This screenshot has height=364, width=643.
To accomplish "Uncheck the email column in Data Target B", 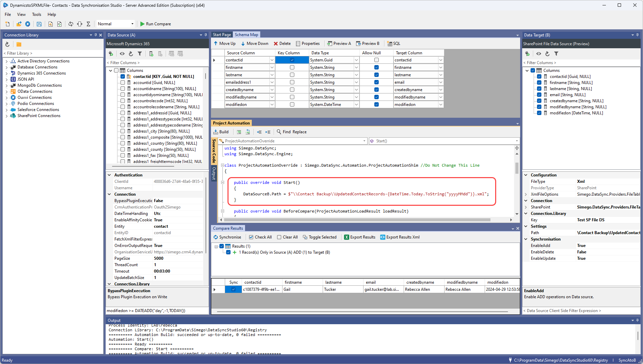I will coord(539,95).
